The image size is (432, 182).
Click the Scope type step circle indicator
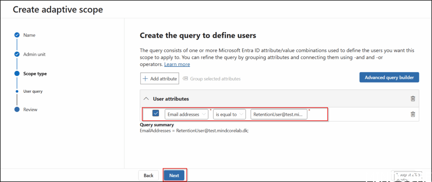click(x=17, y=73)
